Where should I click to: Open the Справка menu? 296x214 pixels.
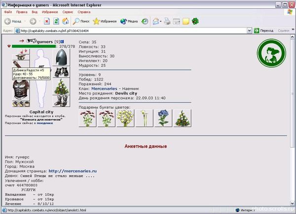coord(84,12)
